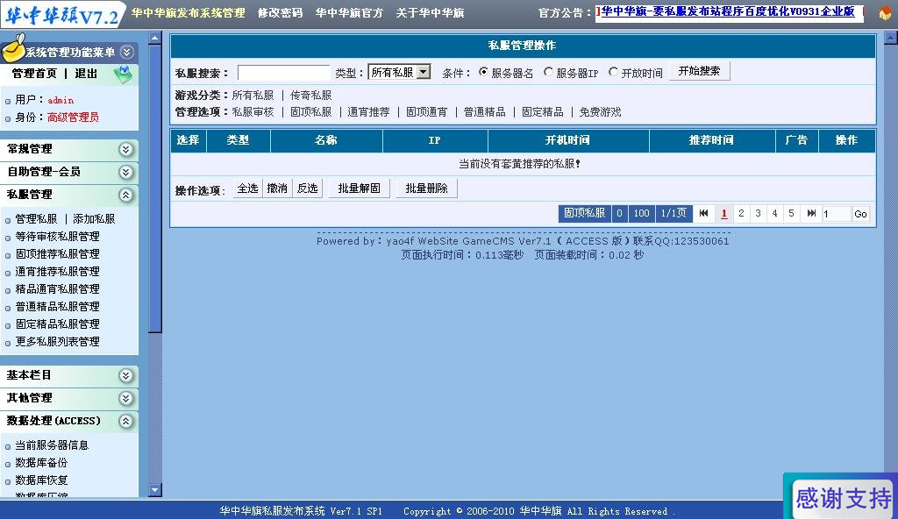Open 普通精品私服管理
This screenshot has height=519, width=898.
(57, 307)
